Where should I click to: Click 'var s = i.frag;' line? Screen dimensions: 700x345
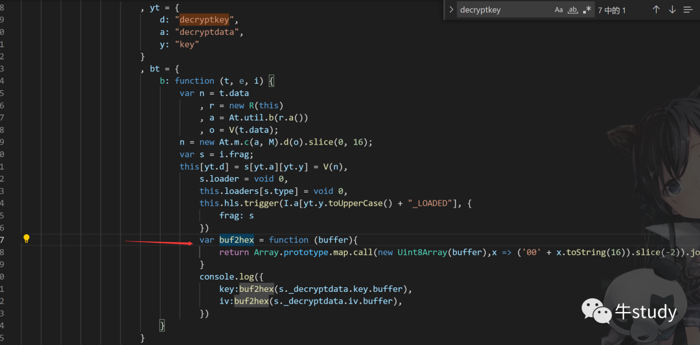[x=217, y=154]
